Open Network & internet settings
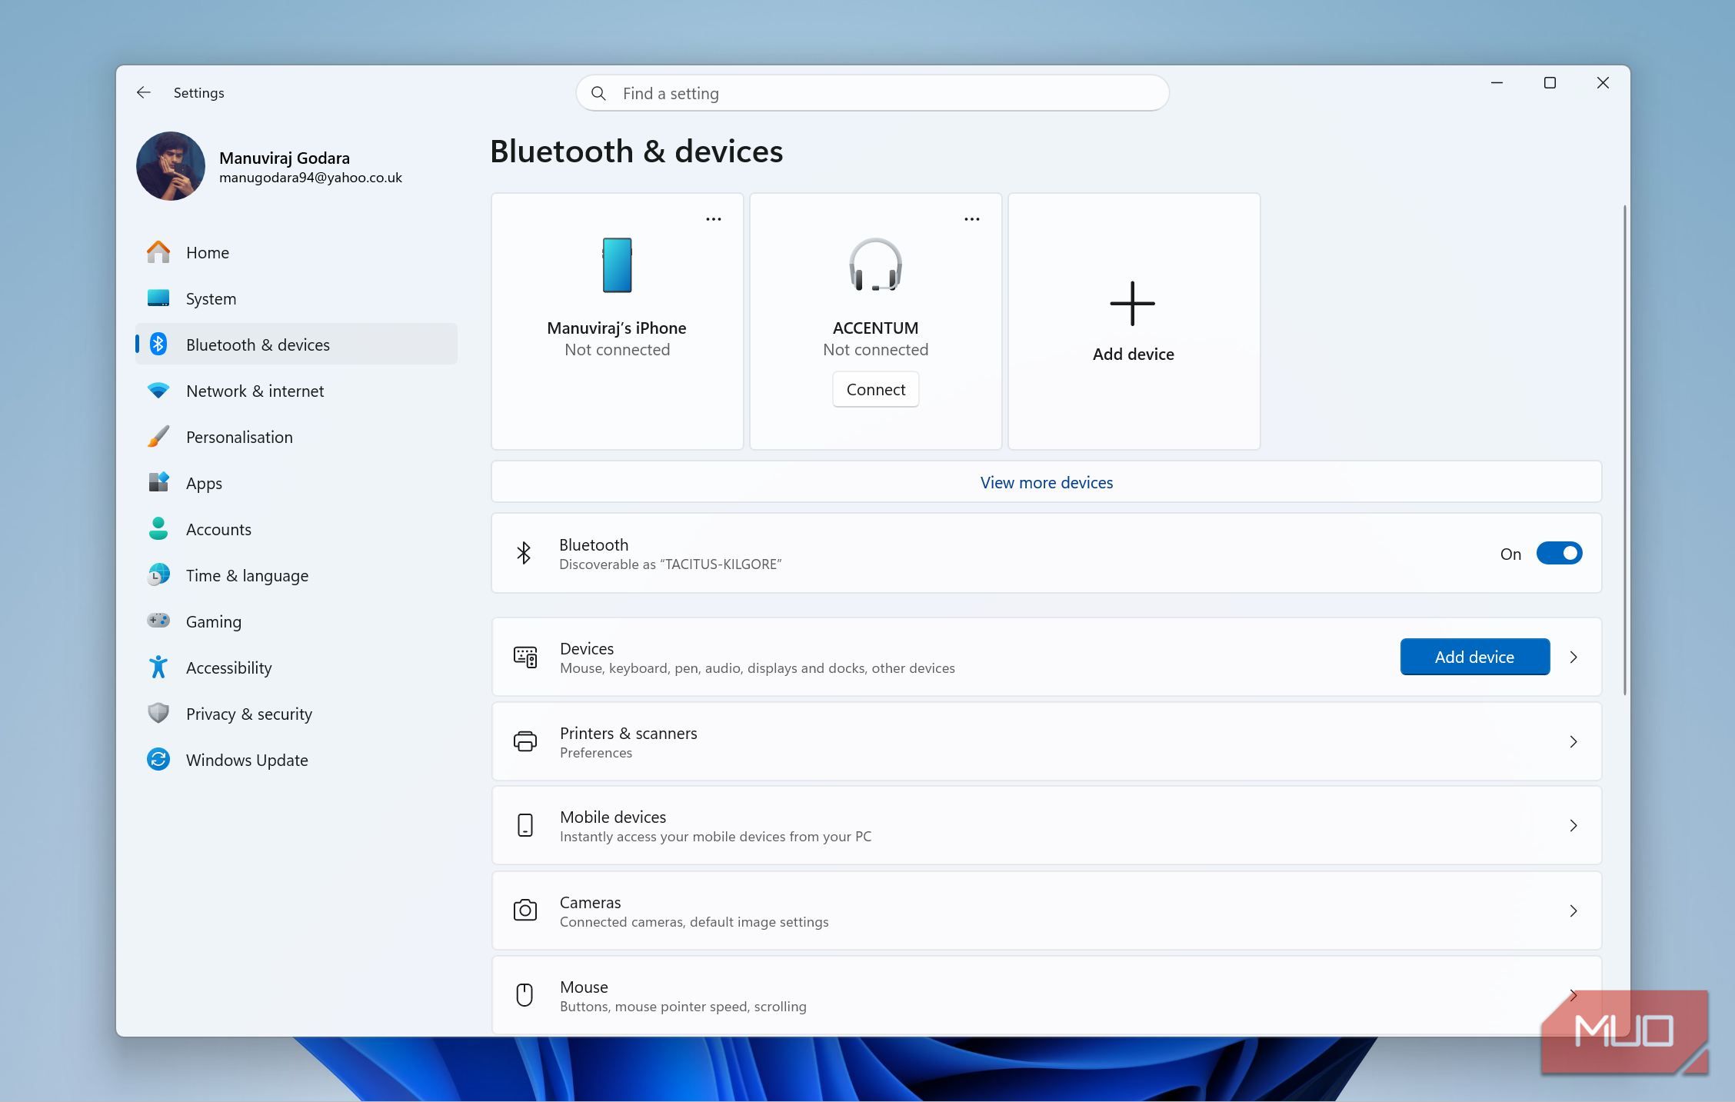 click(x=296, y=391)
